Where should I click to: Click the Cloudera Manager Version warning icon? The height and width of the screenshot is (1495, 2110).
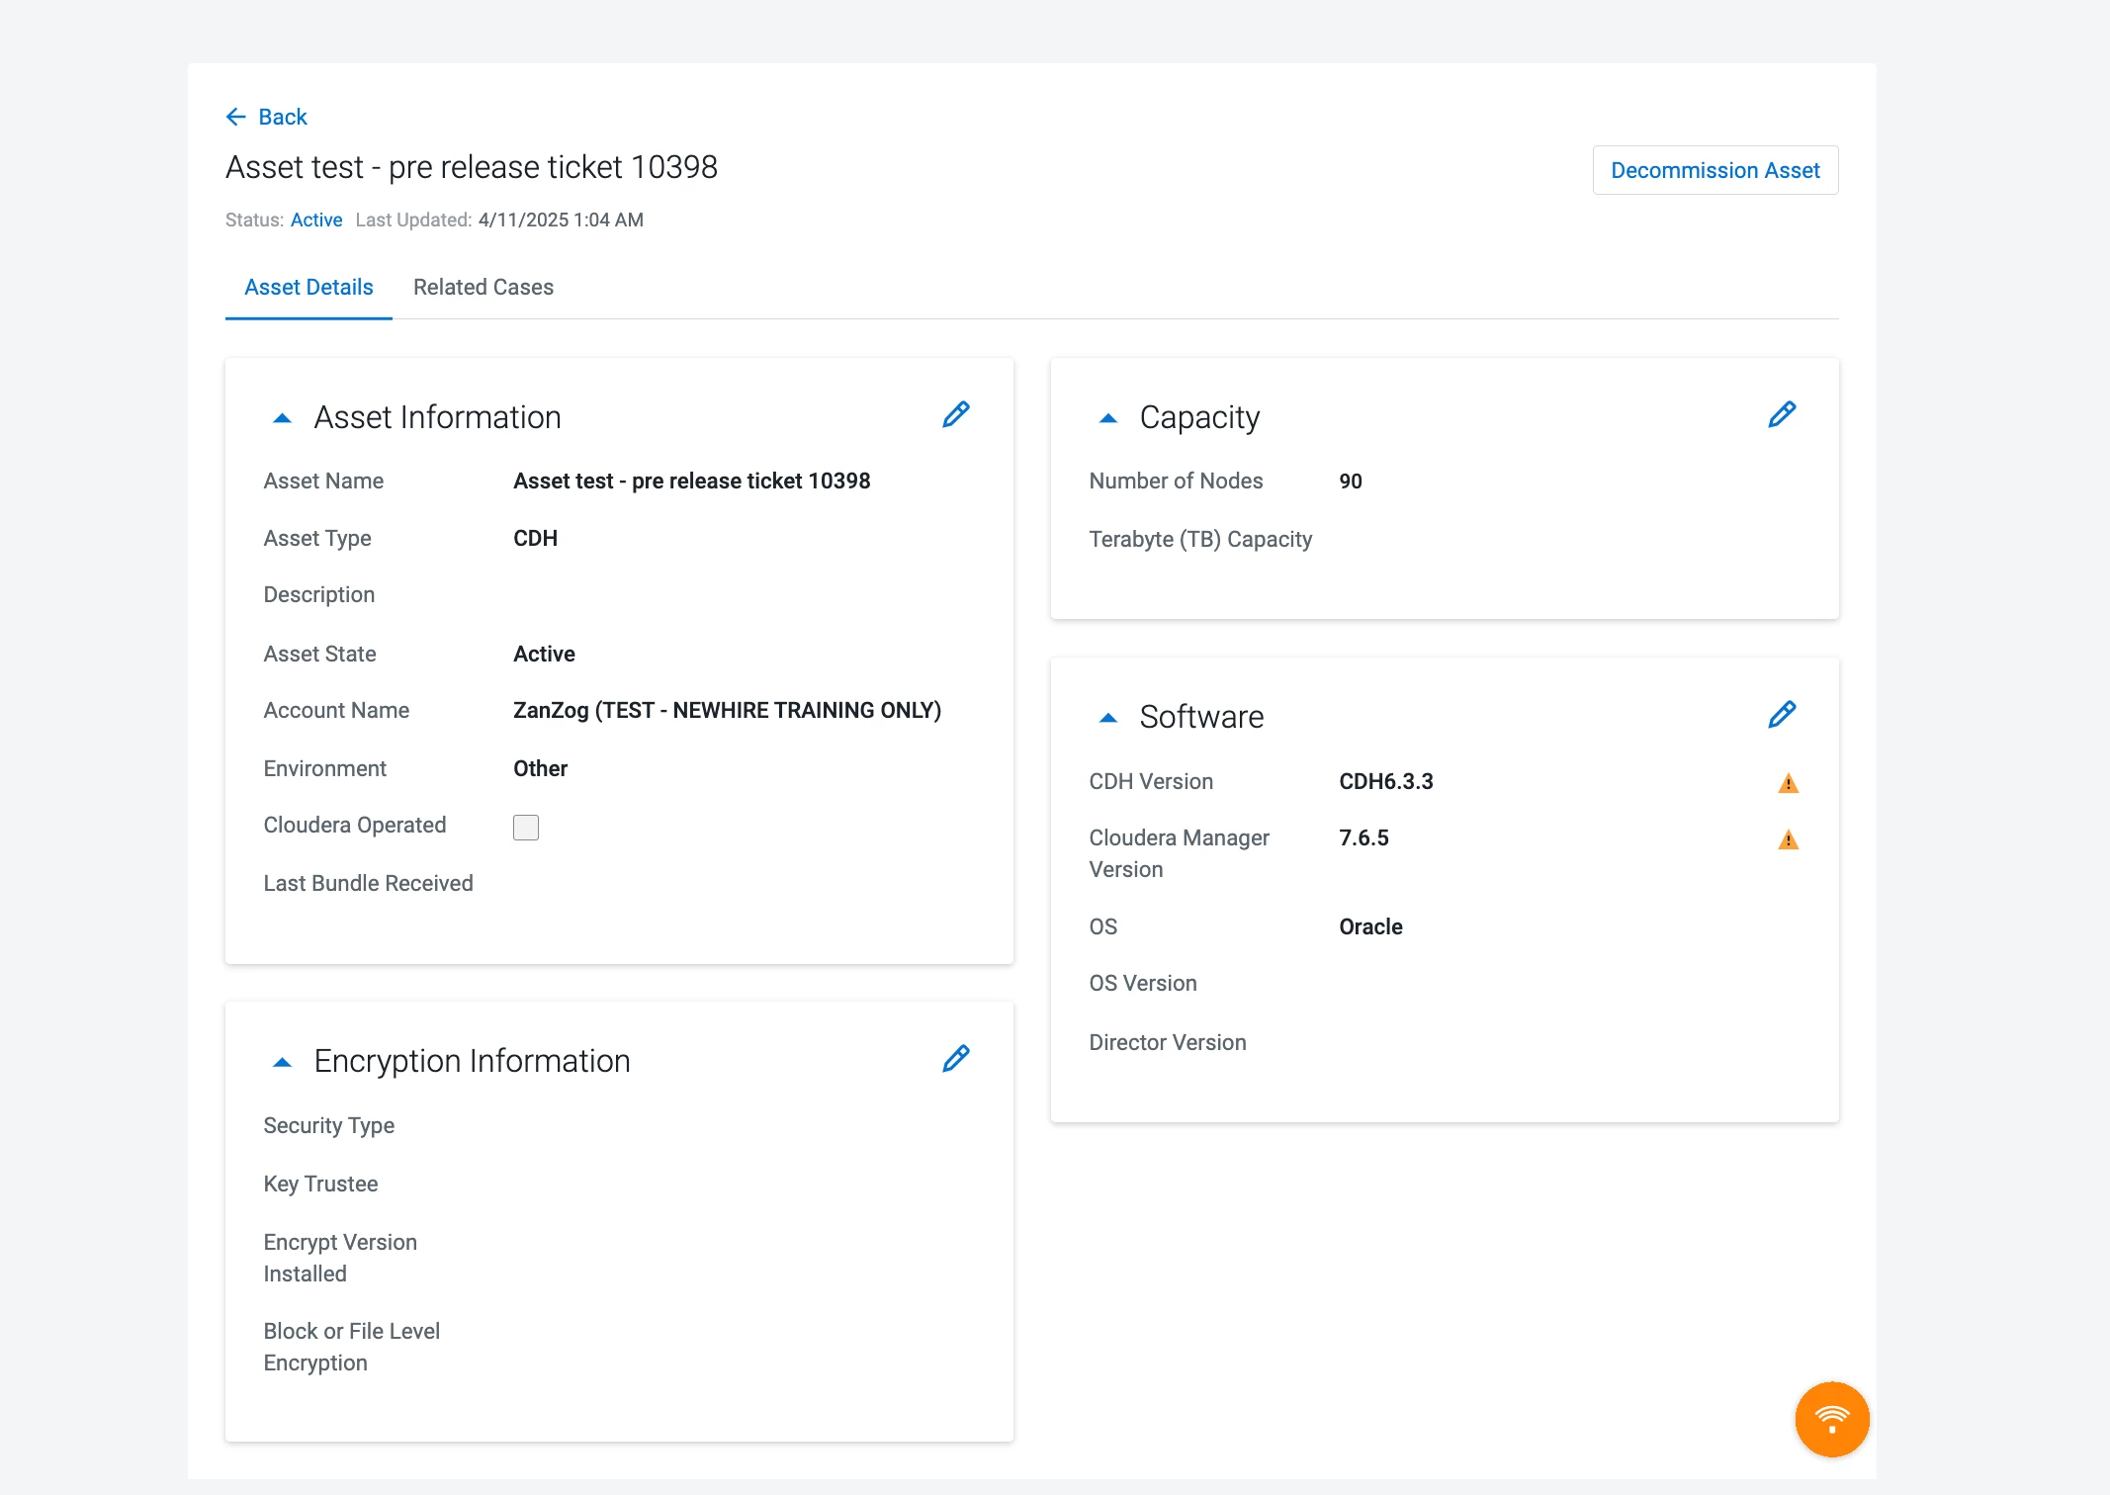click(1788, 839)
